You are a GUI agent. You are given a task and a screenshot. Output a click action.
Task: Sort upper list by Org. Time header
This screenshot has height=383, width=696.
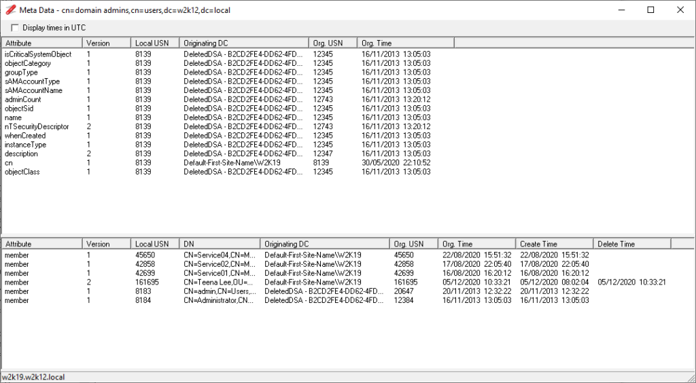(x=406, y=43)
